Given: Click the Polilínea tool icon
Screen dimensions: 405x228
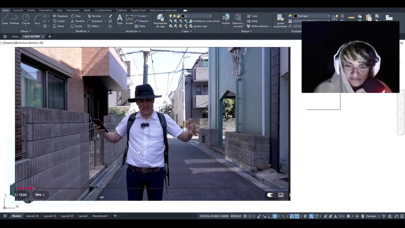Looking at the screenshot, I should pos(14,19).
